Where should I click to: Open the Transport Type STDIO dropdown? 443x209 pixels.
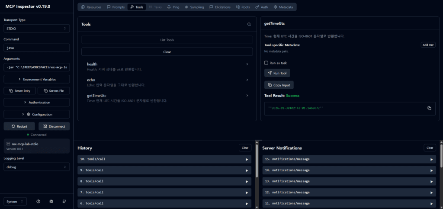point(36,29)
